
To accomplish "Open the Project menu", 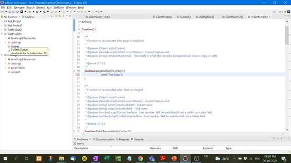I will click(40, 8).
